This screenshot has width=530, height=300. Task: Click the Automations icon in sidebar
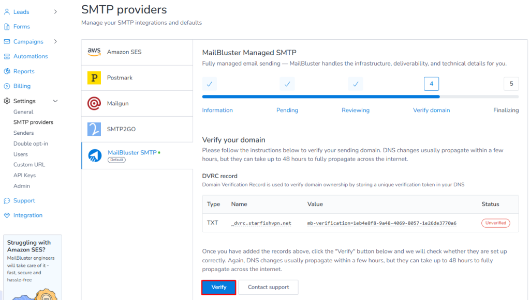click(7, 56)
